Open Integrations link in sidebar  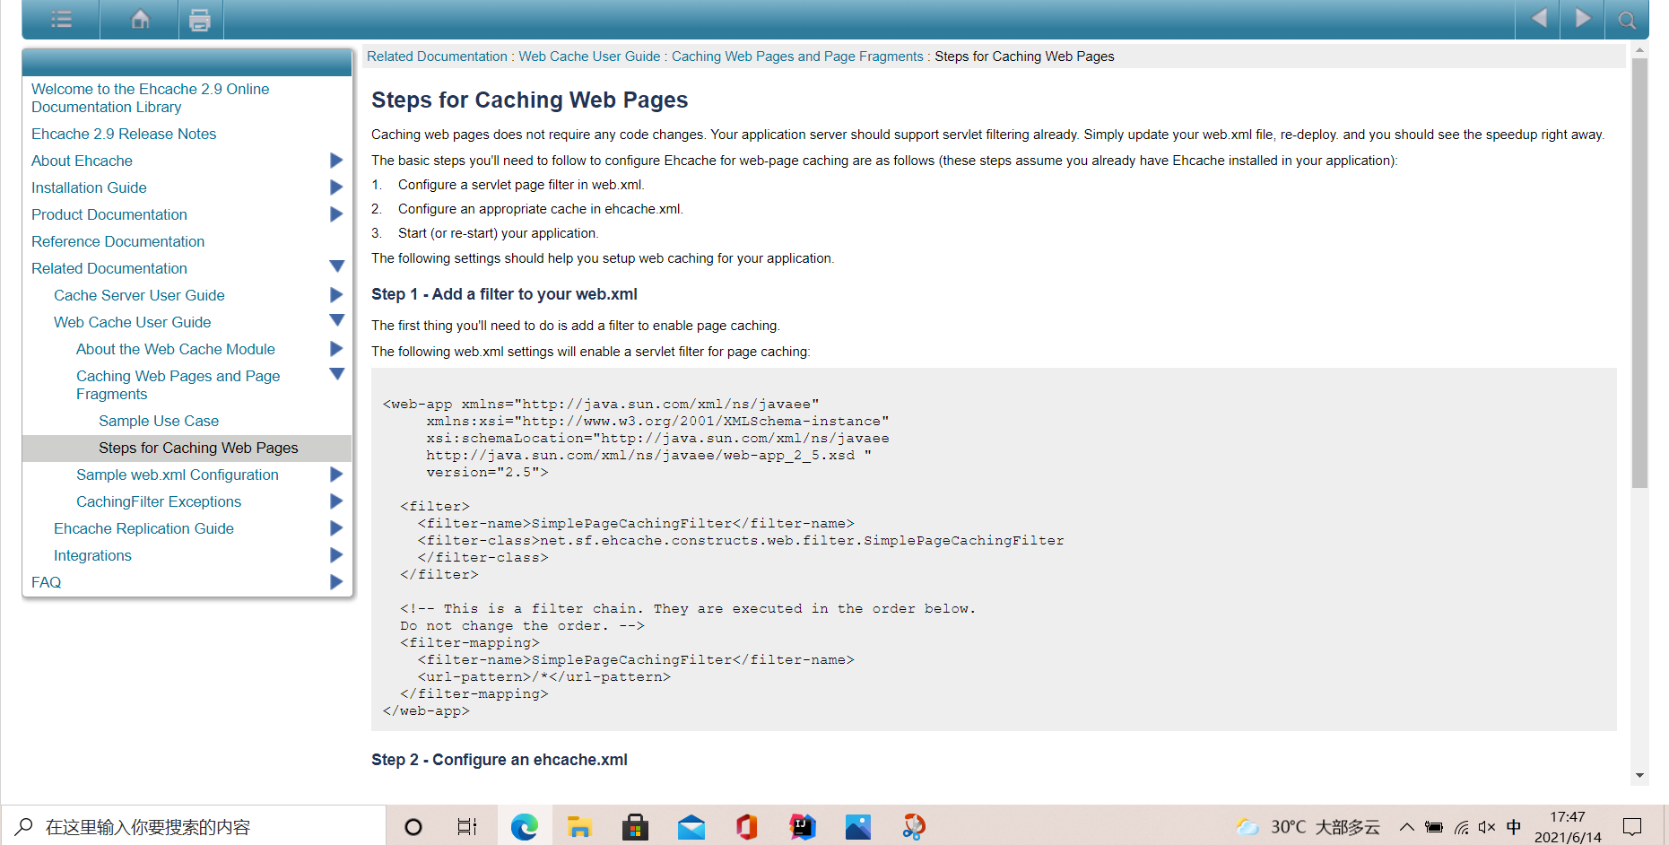[92, 555]
